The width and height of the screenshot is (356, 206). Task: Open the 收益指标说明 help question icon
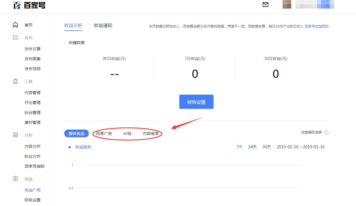(x=326, y=132)
